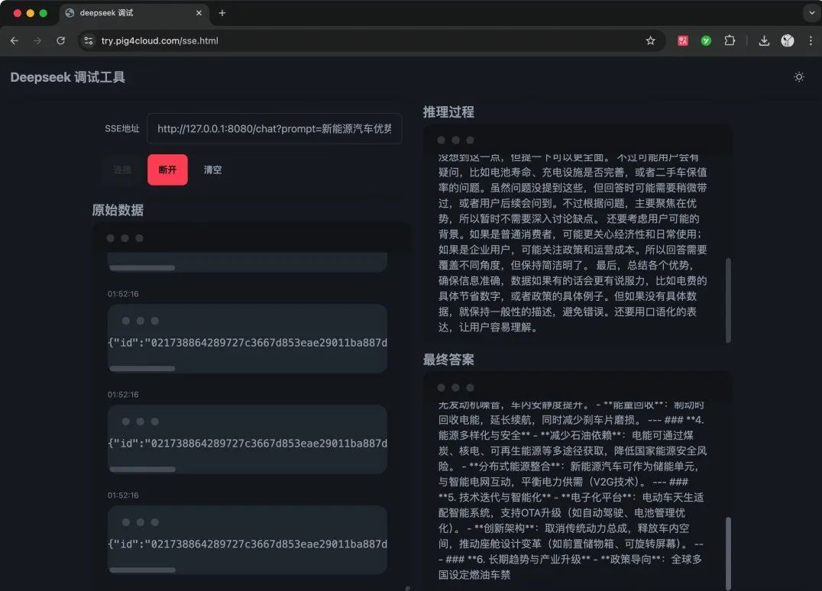Click the 原始数据 heading

(x=118, y=210)
